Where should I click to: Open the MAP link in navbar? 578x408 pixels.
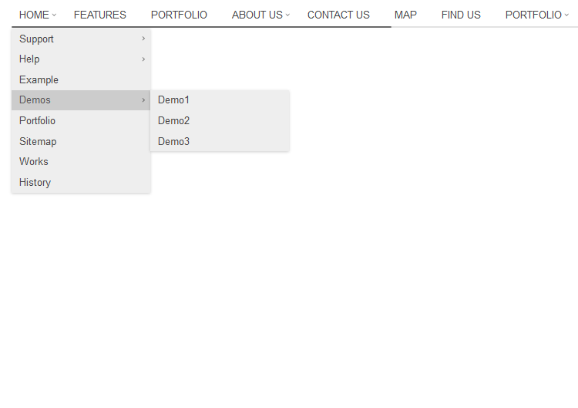[x=405, y=15]
